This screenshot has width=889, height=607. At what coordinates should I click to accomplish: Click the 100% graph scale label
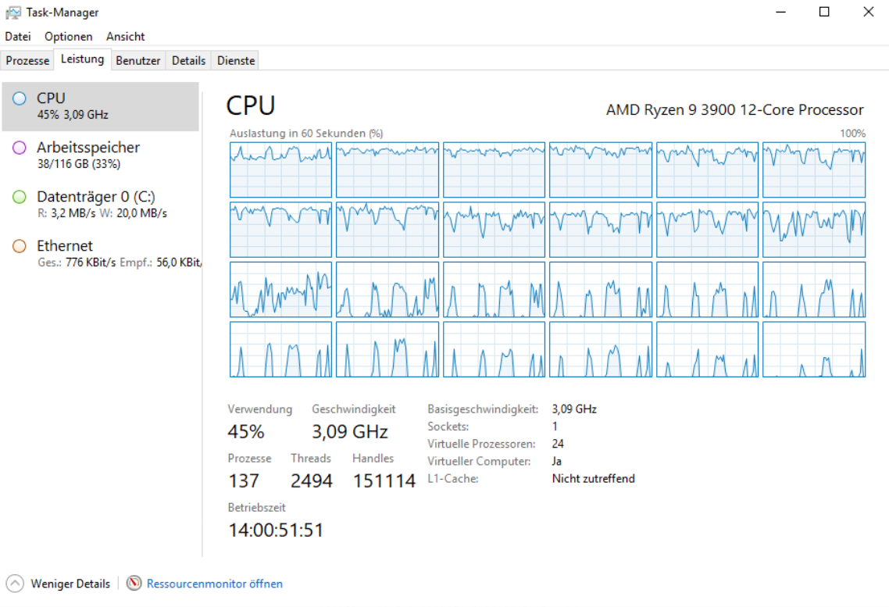pos(852,134)
